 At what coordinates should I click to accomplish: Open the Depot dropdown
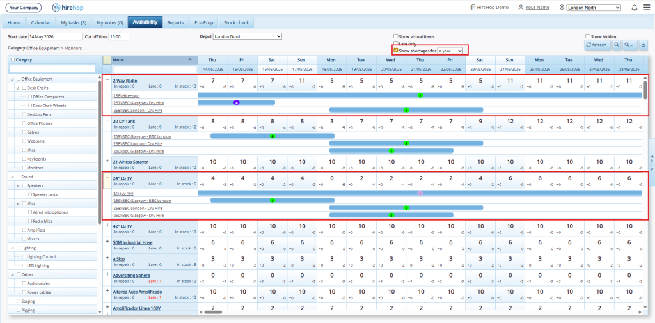click(248, 36)
